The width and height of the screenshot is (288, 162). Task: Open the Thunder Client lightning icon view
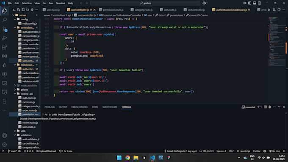tap(4, 74)
